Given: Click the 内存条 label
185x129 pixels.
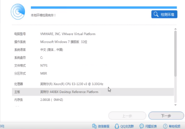Looking at the screenshot, I should coord(18,100).
